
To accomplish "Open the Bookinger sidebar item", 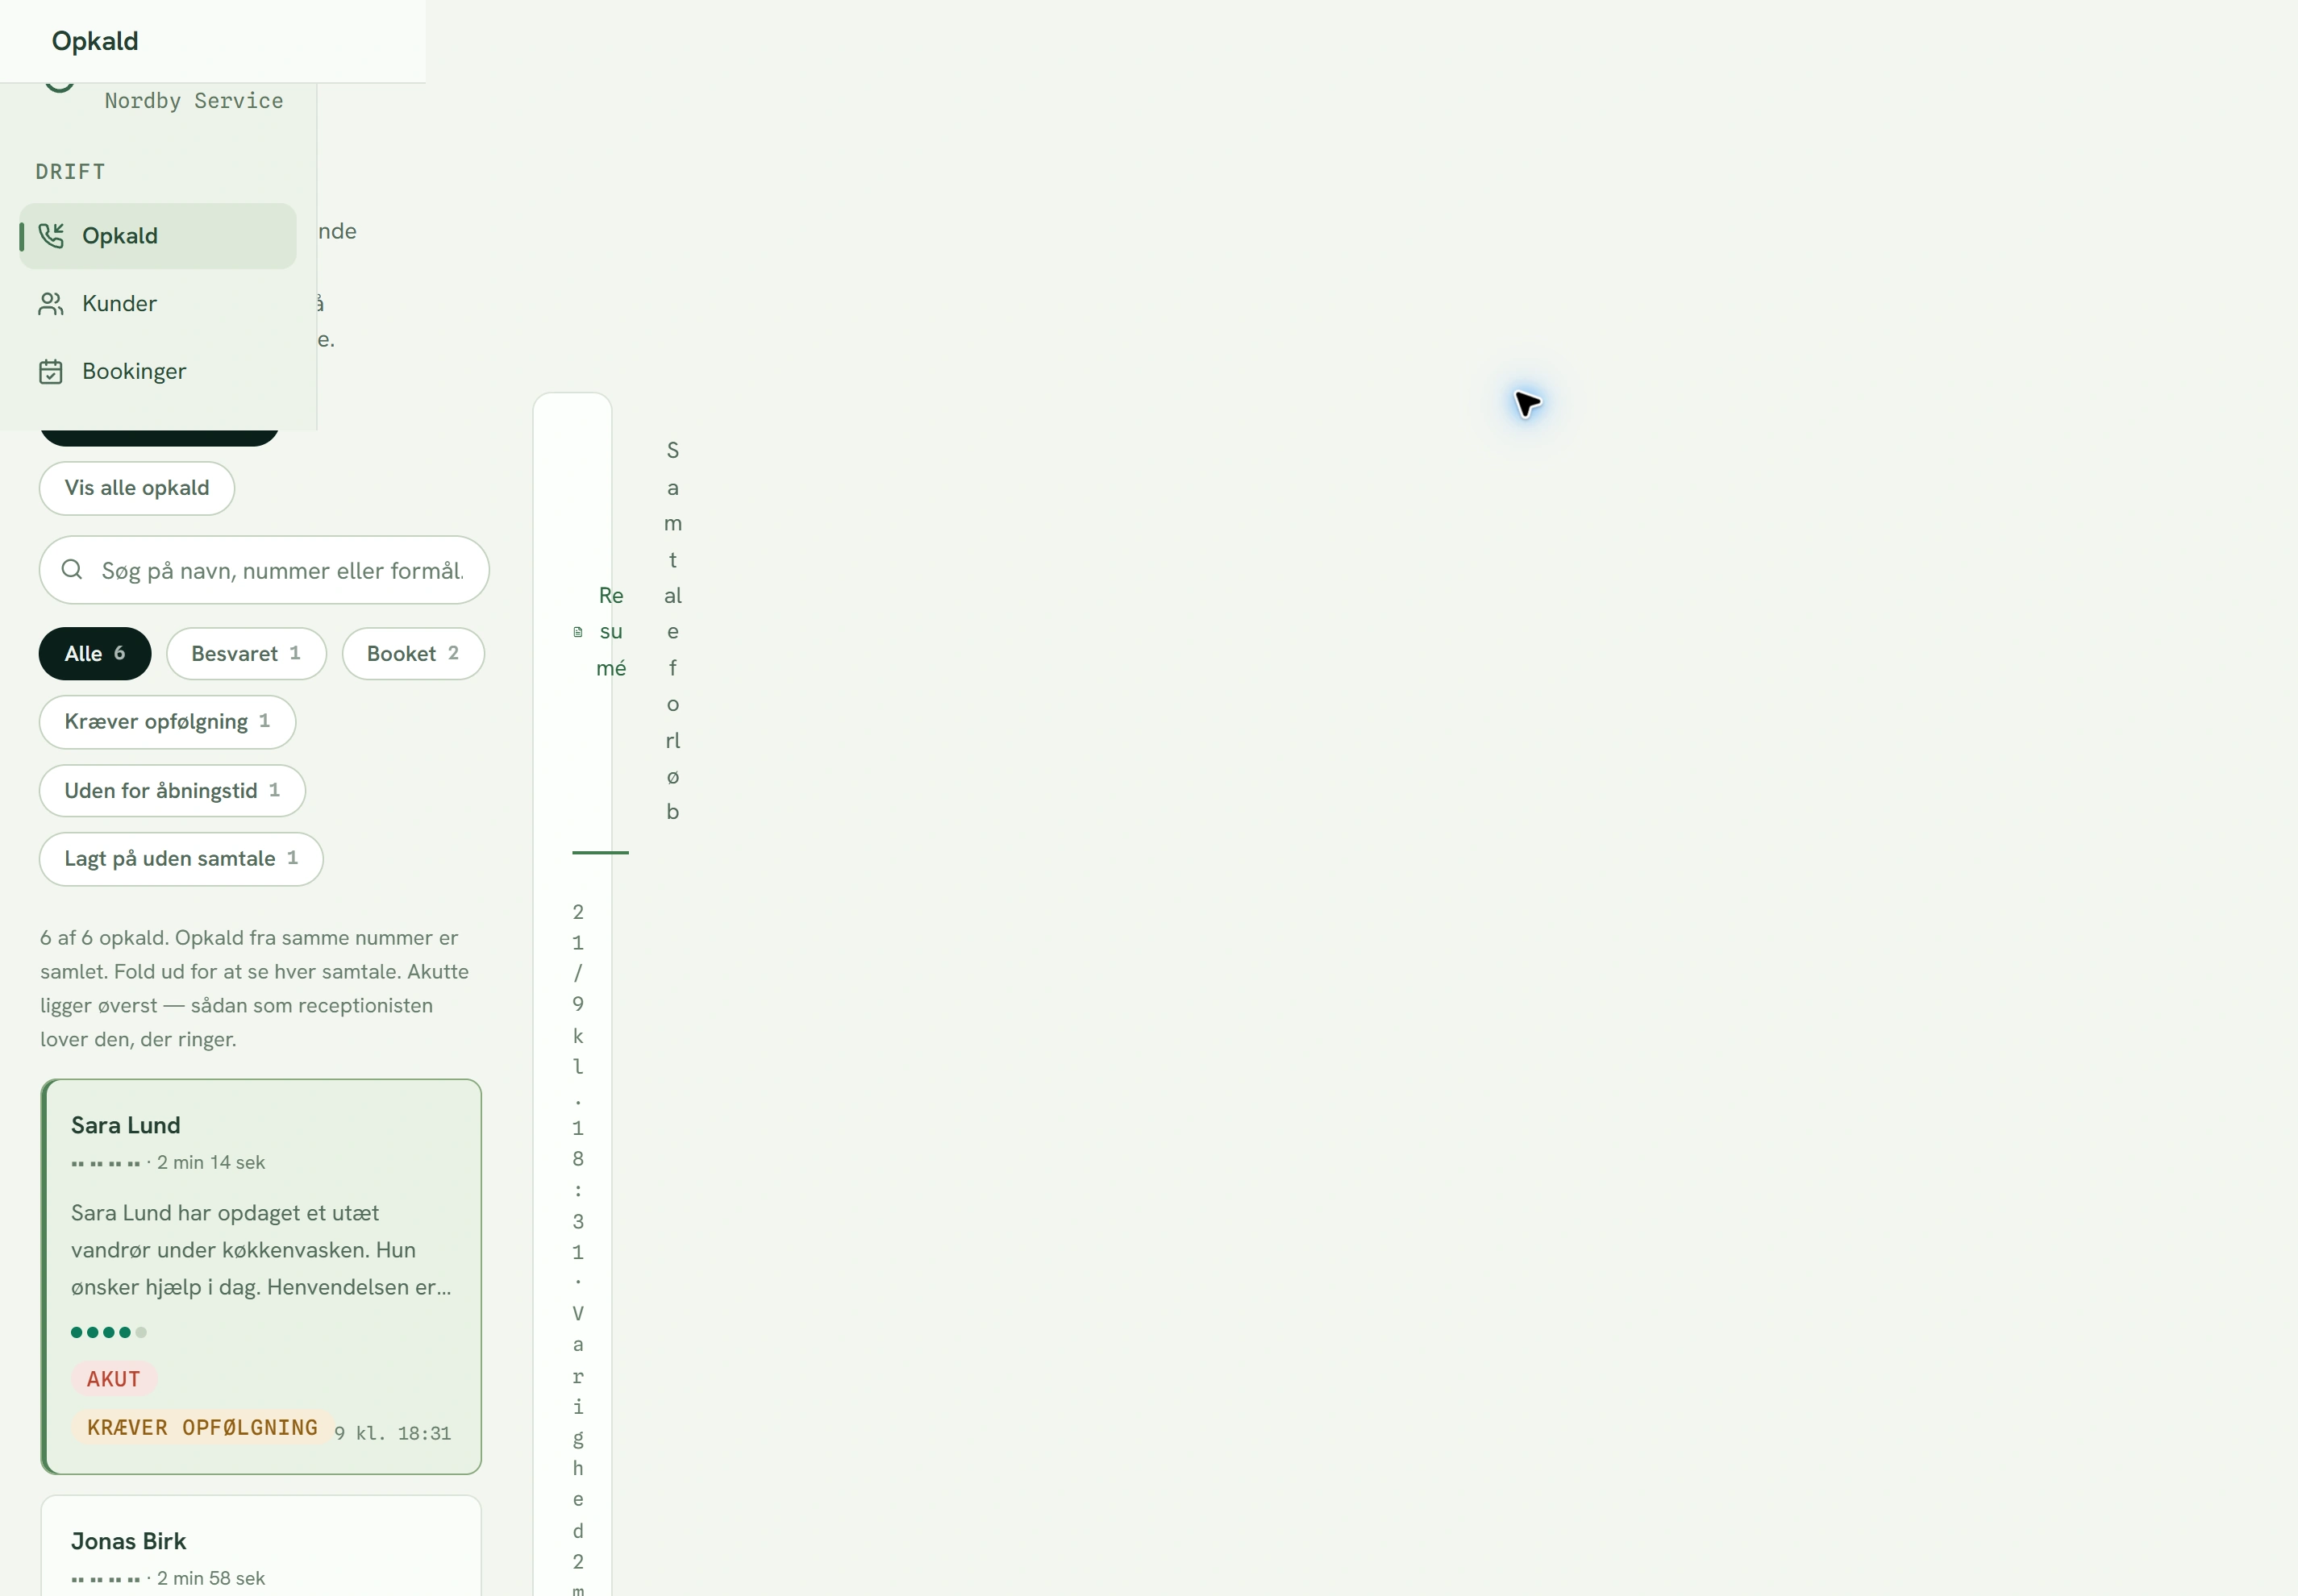I will (x=158, y=372).
